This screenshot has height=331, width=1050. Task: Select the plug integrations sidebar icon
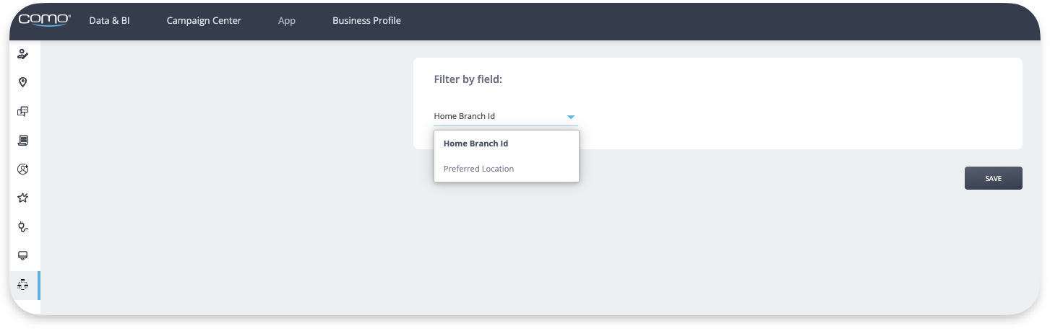tap(22, 227)
